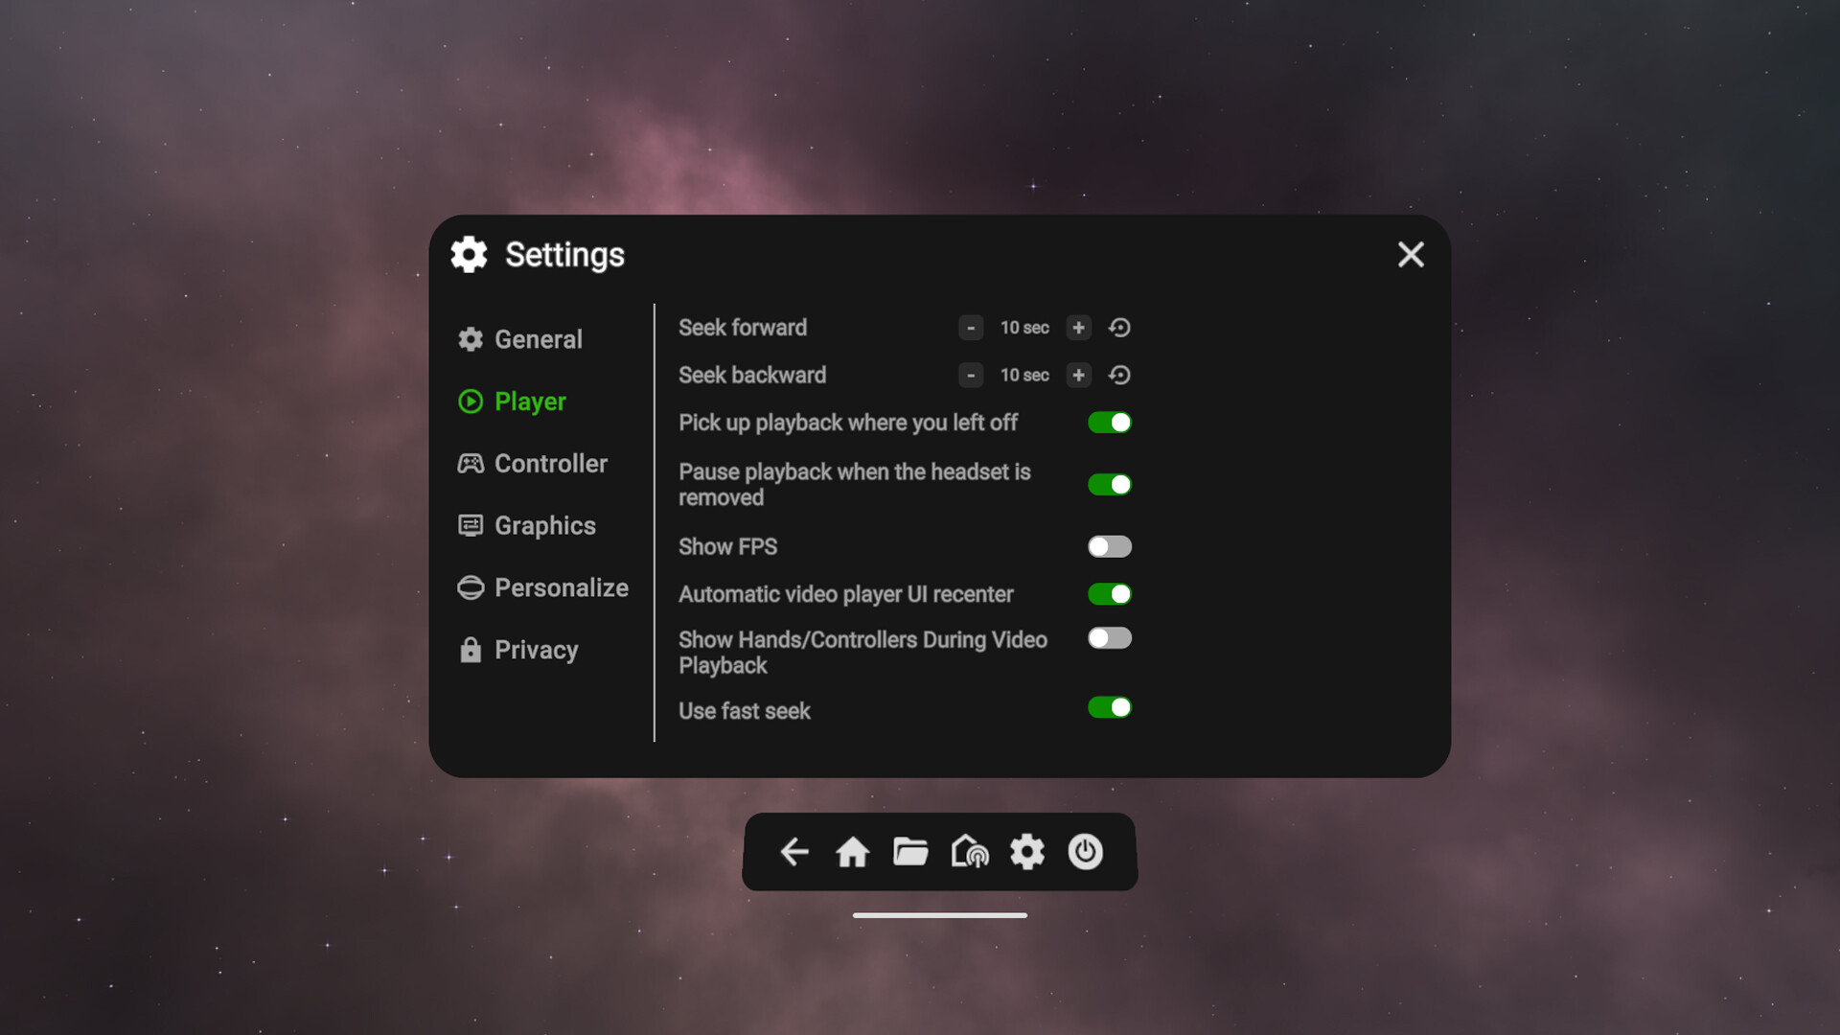Increase Seek forward with the plus button

[1078, 328]
